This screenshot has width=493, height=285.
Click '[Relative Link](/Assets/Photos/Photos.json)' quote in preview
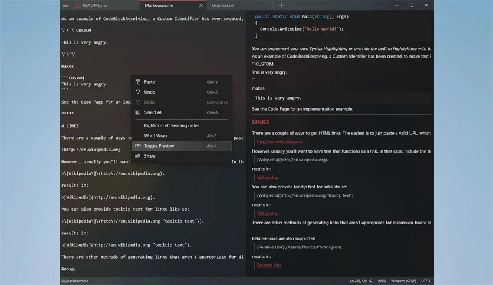click(299, 247)
